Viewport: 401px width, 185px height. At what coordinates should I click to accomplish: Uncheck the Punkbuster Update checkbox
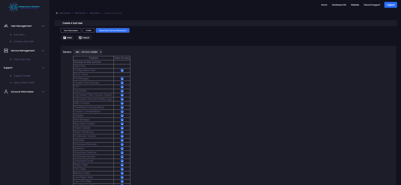[x=122, y=136]
